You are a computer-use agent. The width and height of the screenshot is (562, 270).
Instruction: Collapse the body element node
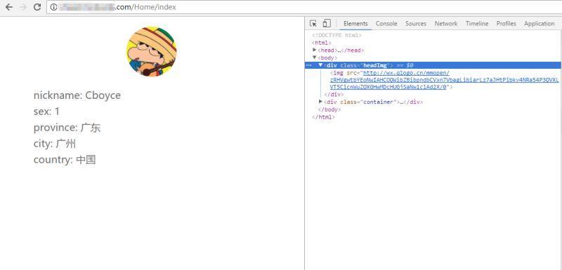click(314, 58)
